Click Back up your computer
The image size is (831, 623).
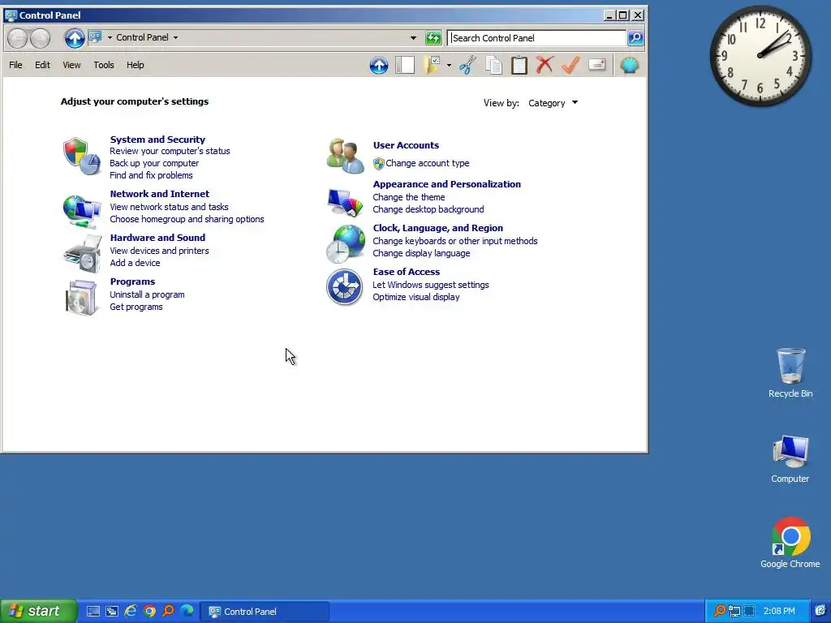pos(154,163)
